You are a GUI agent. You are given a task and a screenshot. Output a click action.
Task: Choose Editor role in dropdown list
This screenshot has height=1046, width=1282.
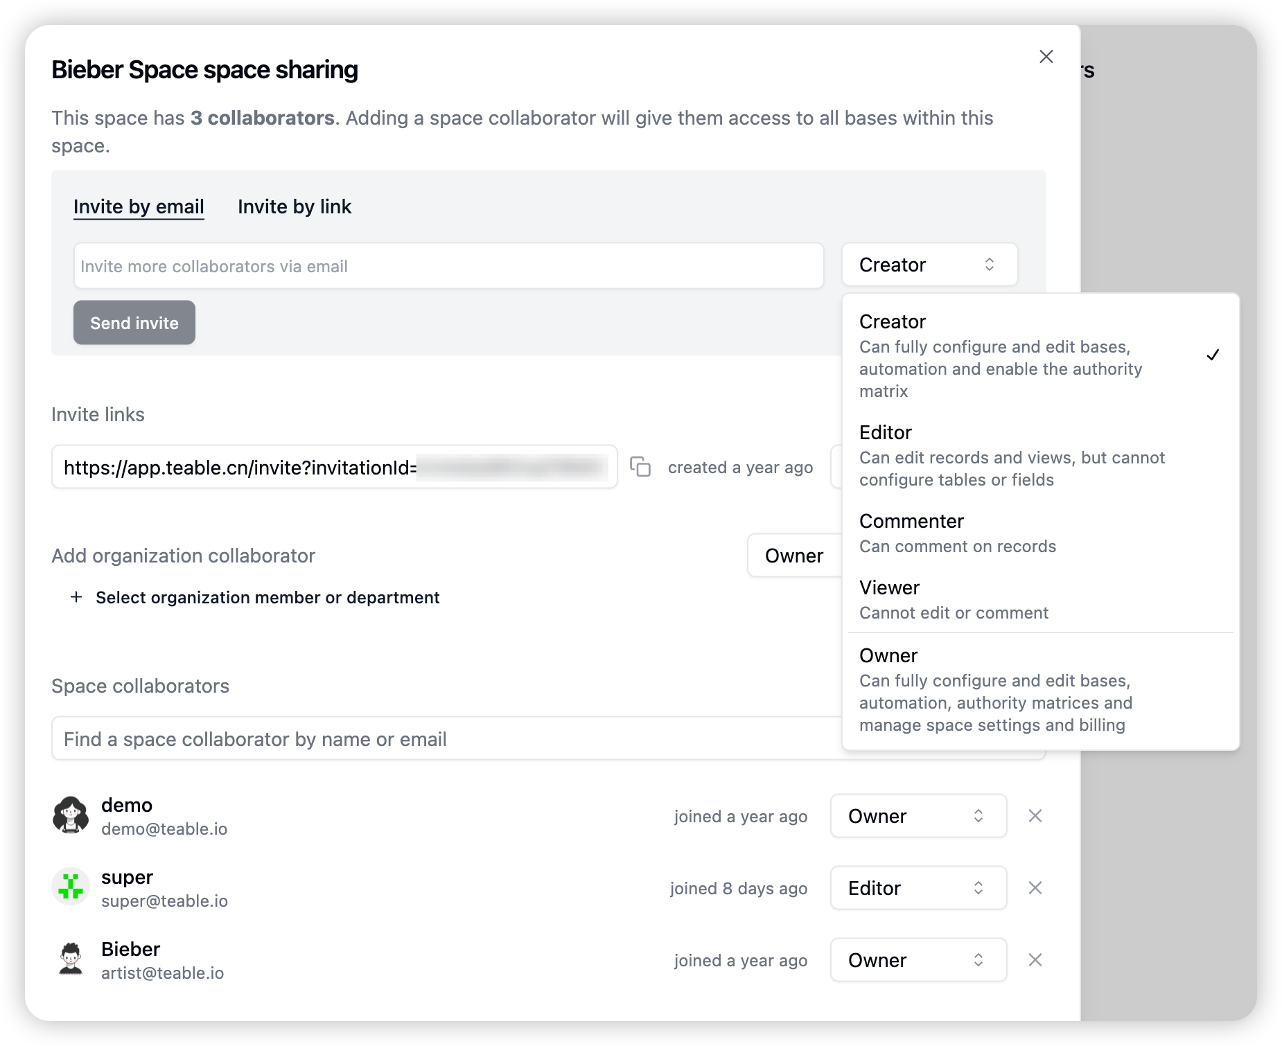1040,455
